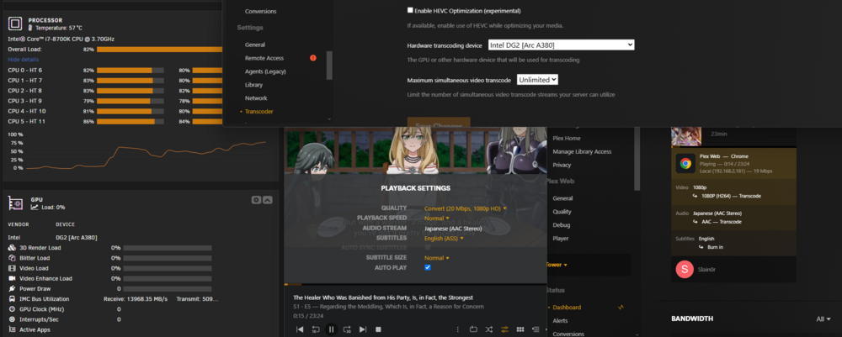Image resolution: width=842 pixels, height=337 pixels.
Task: Open Bandwidth All filter dropdown
Action: 823,319
